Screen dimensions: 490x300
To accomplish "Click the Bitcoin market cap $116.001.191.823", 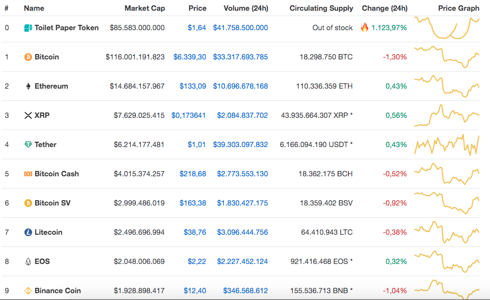I will [x=135, y=57].
